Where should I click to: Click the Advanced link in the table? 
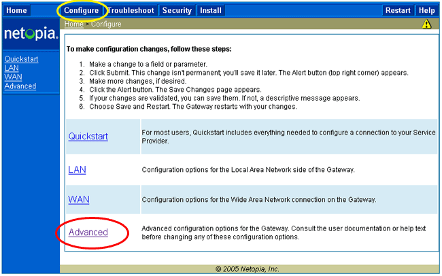point(88,232)
